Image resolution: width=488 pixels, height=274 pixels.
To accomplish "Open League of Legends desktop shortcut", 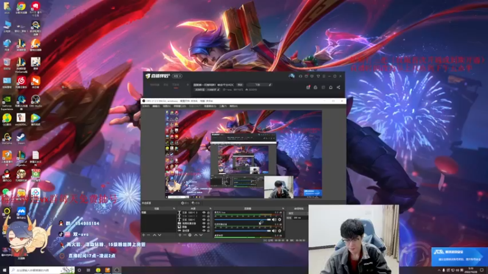I will pos(21,158).
